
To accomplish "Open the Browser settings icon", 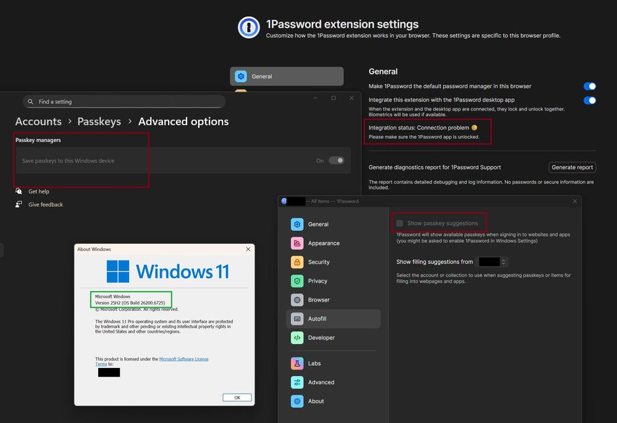I will [297, 300].
